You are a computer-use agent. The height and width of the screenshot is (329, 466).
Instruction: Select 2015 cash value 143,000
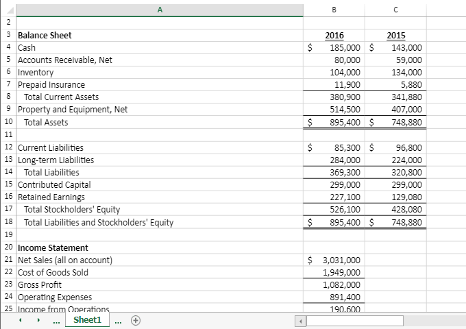coord(395,47)
